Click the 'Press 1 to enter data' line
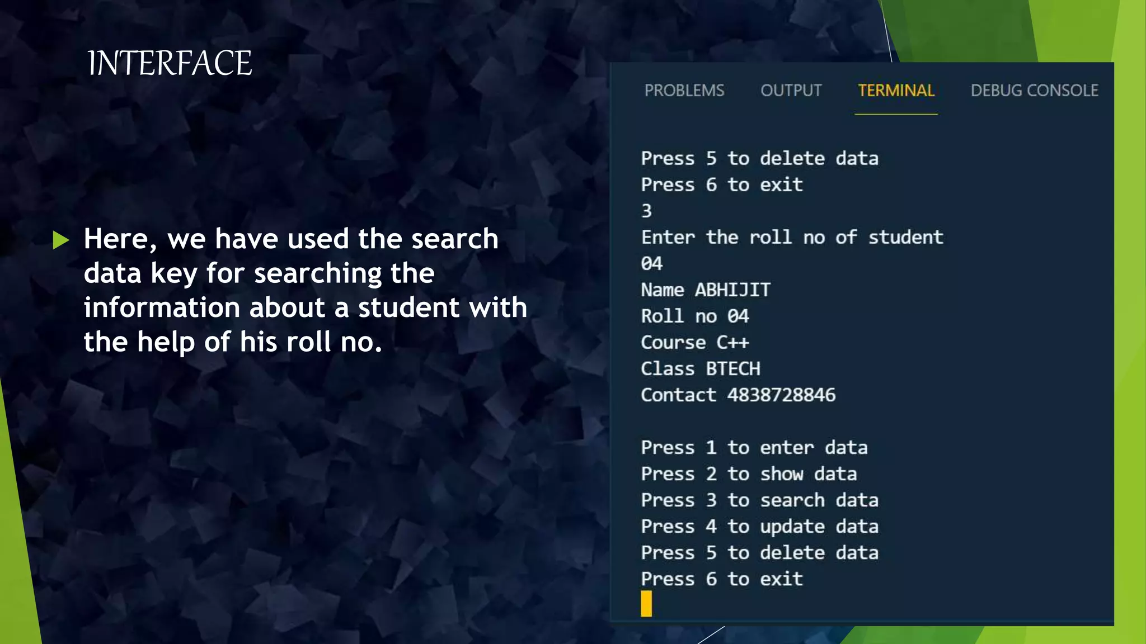Screen dimensions: 1146x644 point(754,447)
